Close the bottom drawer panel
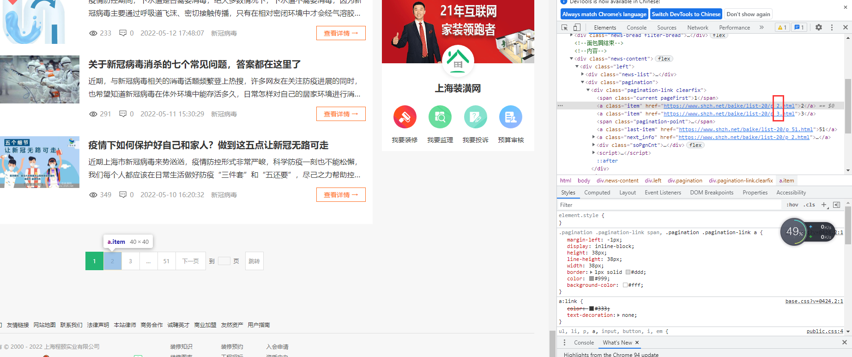The image size is (852, 357). click(845, 342)
